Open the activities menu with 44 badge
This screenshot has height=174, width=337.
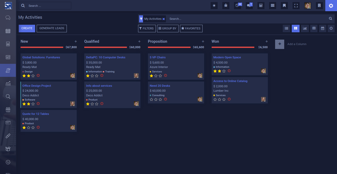(238, 5)
